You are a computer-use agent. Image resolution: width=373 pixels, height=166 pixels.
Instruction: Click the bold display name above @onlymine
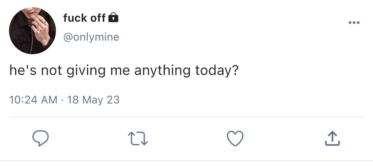[x=84, y=17]
